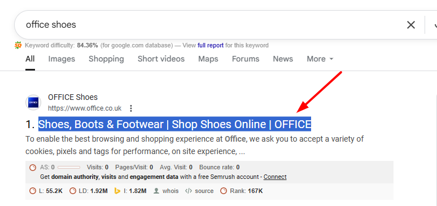Open the Shoes, Boots & Footwear result title
The width and height of the screenshot is (437, 206).
click(175, 124)
